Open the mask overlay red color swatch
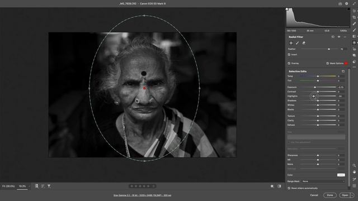This screenshot has width=358, height=201. (x=346, y=63)
